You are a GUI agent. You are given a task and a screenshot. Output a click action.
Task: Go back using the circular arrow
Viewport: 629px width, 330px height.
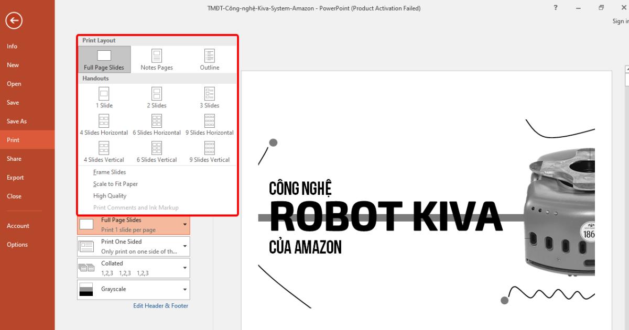point(14,20)
